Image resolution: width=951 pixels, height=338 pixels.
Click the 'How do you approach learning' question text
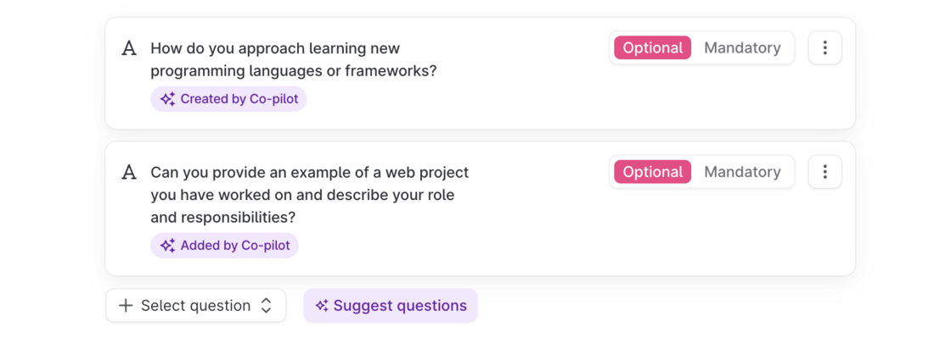pyautogui.click(x=294, y=59)
